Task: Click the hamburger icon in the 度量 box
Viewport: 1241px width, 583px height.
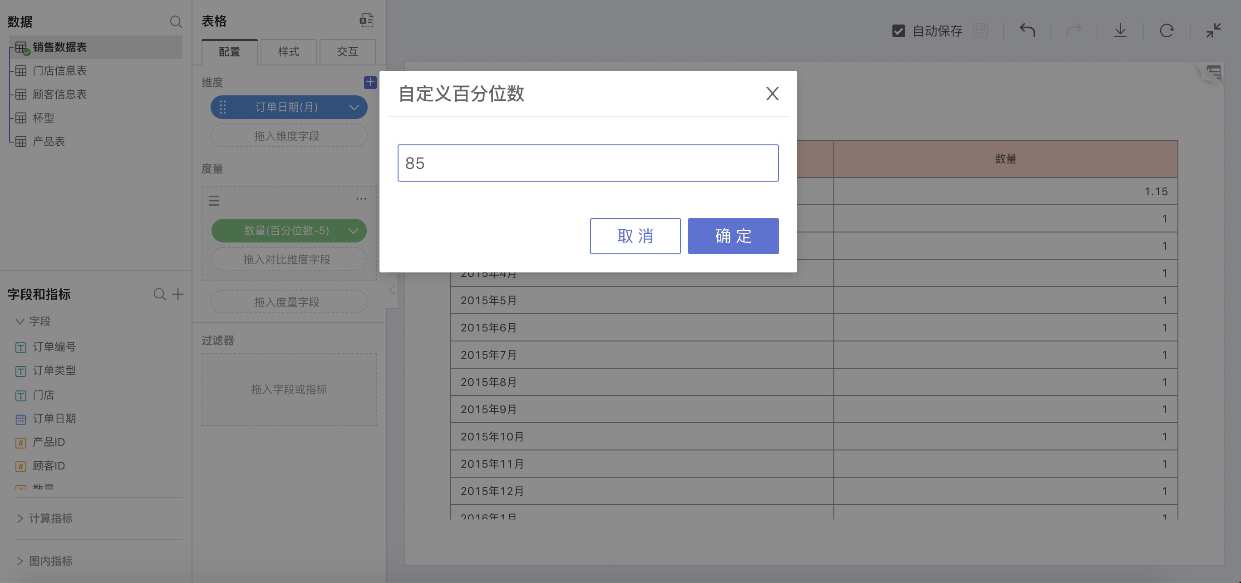Action: 214,200
